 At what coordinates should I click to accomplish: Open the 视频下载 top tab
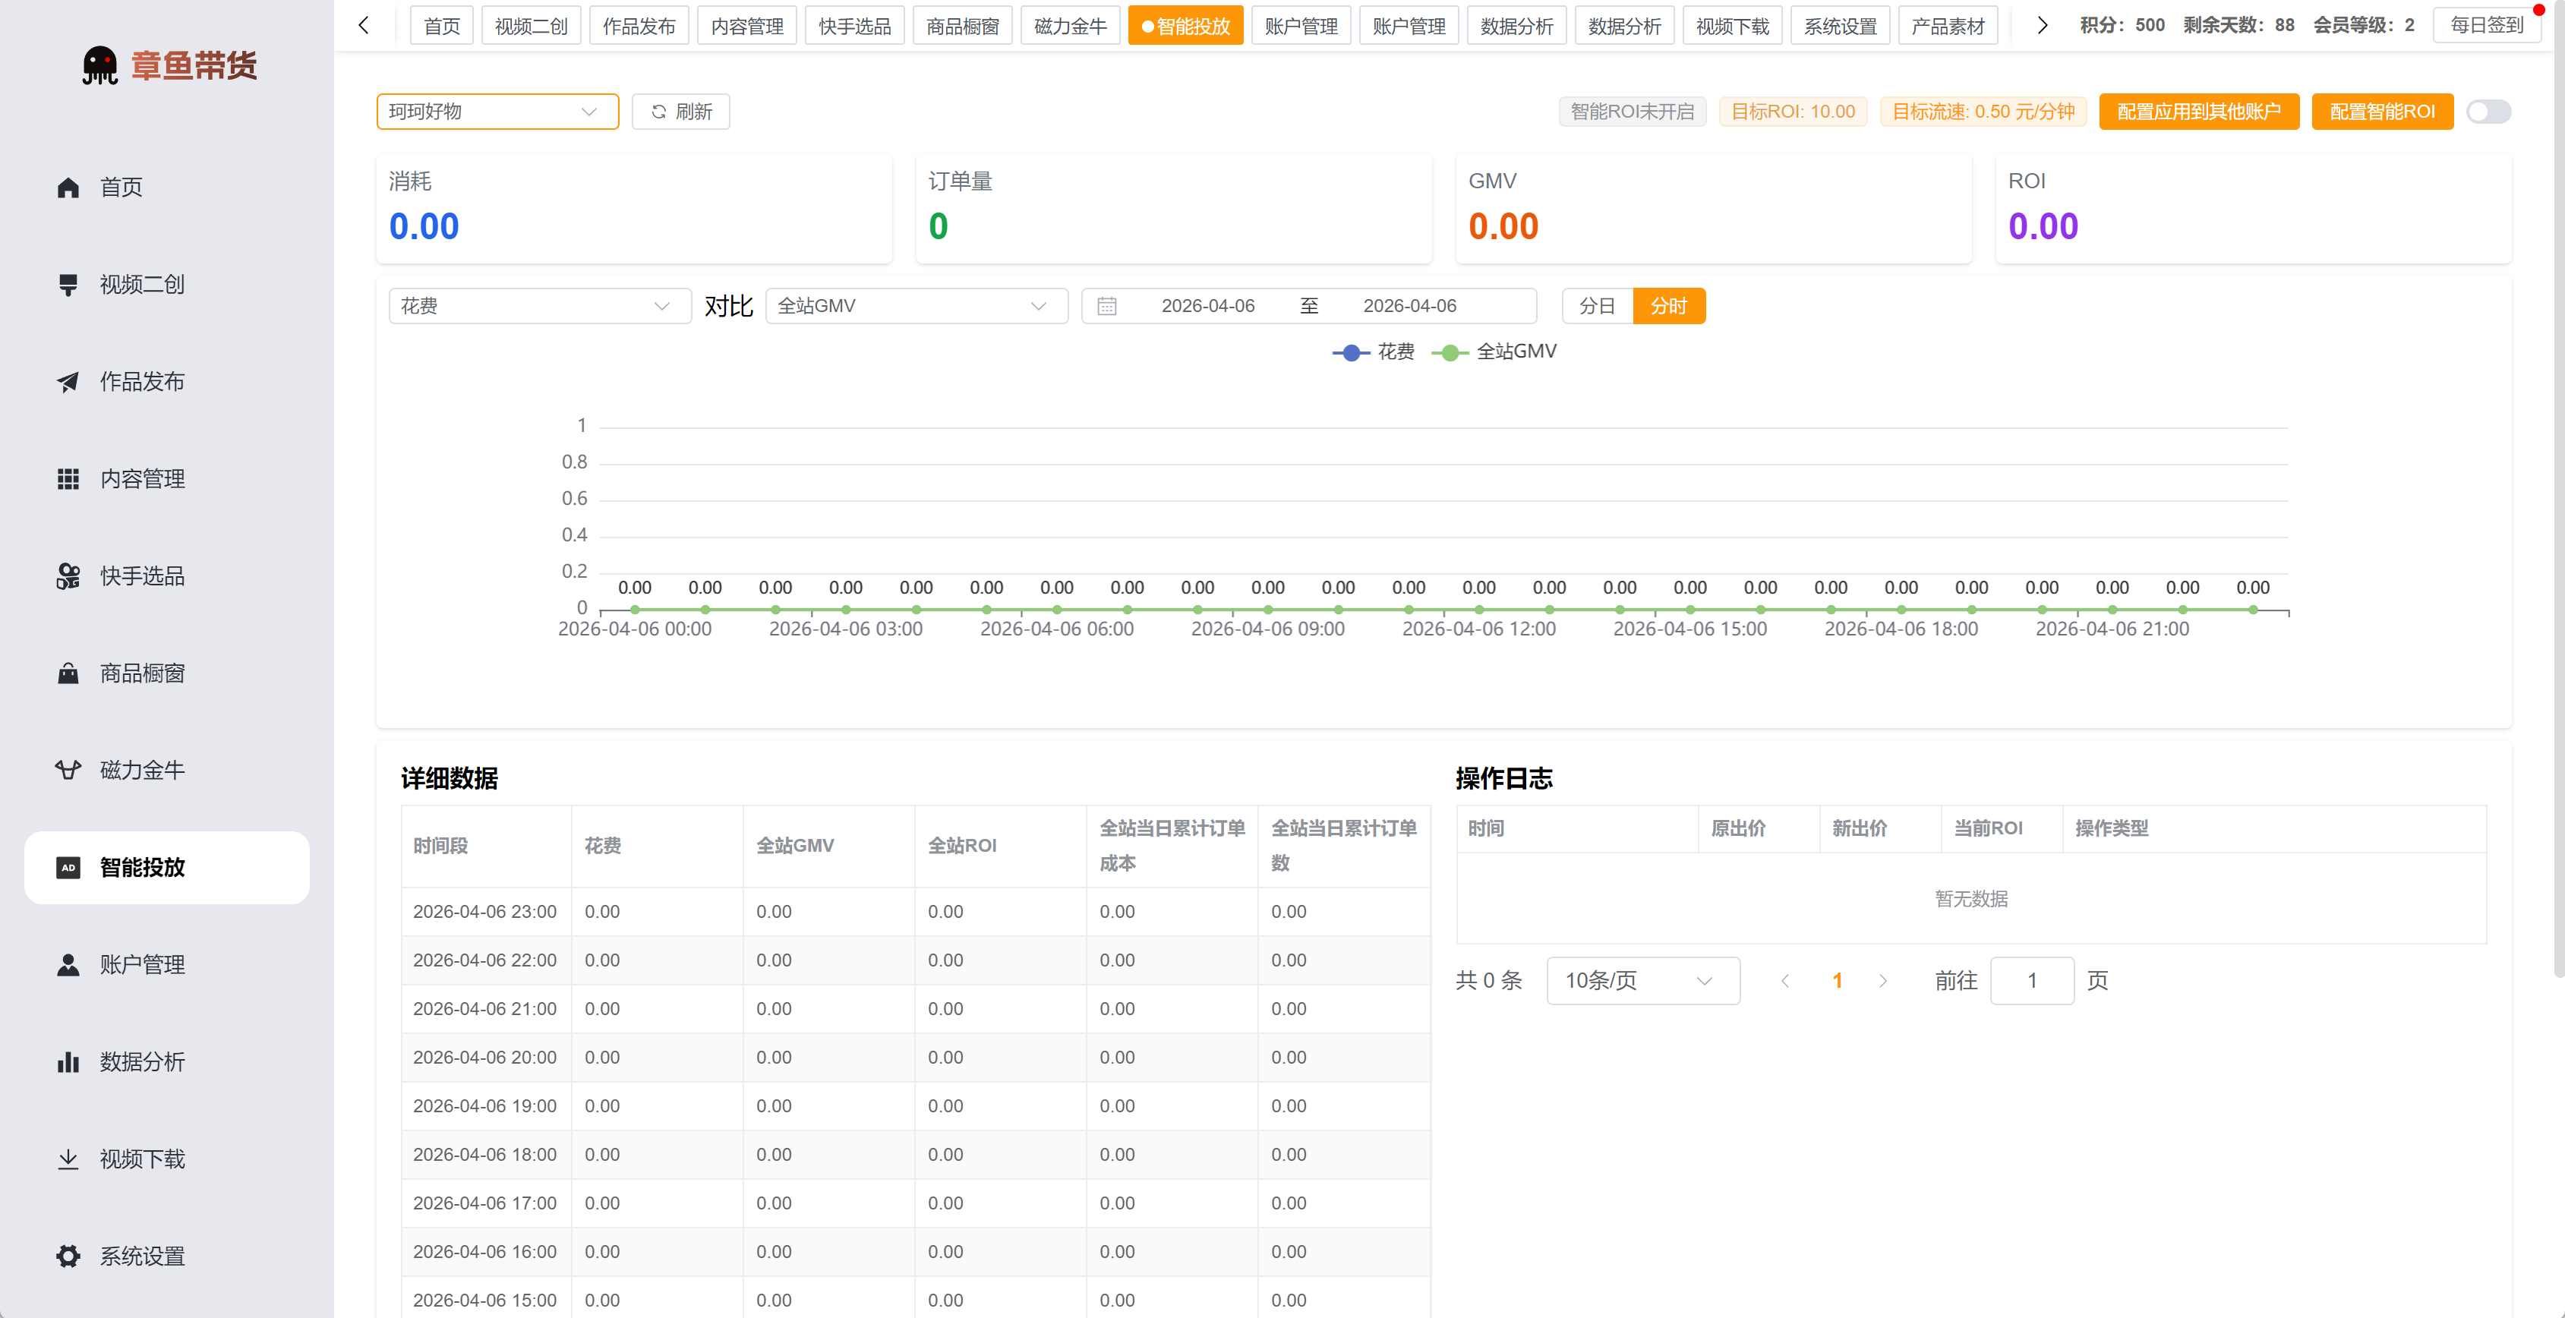[x=1733, y=26]
